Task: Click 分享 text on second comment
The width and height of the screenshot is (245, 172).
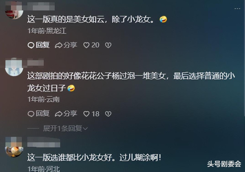Action: pos(70,113)
